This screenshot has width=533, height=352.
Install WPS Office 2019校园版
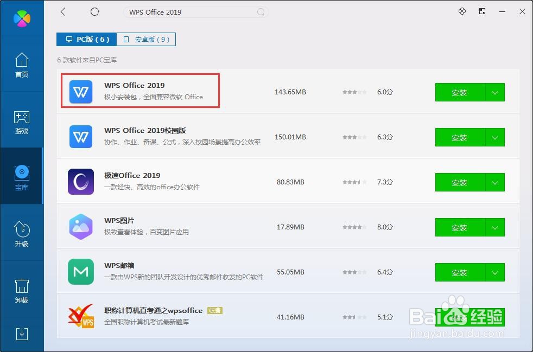click(x=460, y=137)
